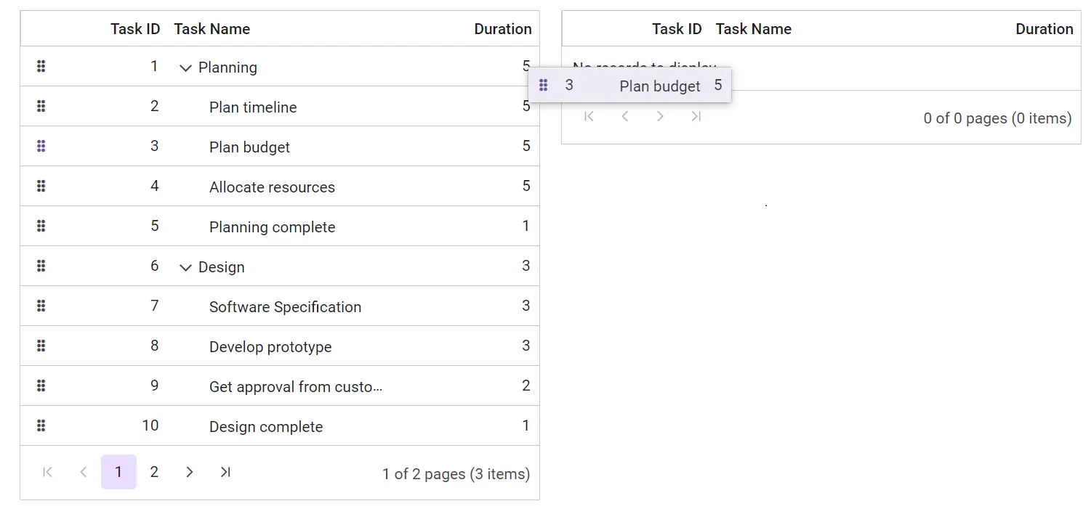Viewport: 1091px width, 530px height.
Task: Select the Get approval from custo... cell
Action: (296, 387)
